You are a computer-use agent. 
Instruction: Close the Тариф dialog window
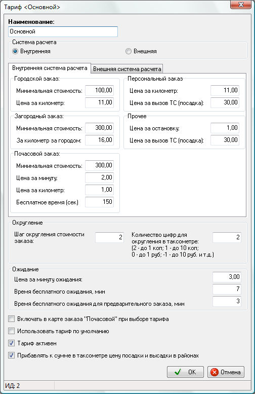241,5
